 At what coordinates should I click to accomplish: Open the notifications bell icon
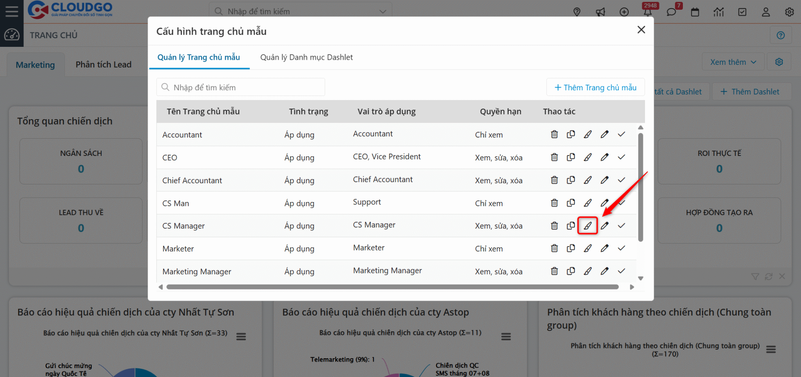(x=648, y=12)
